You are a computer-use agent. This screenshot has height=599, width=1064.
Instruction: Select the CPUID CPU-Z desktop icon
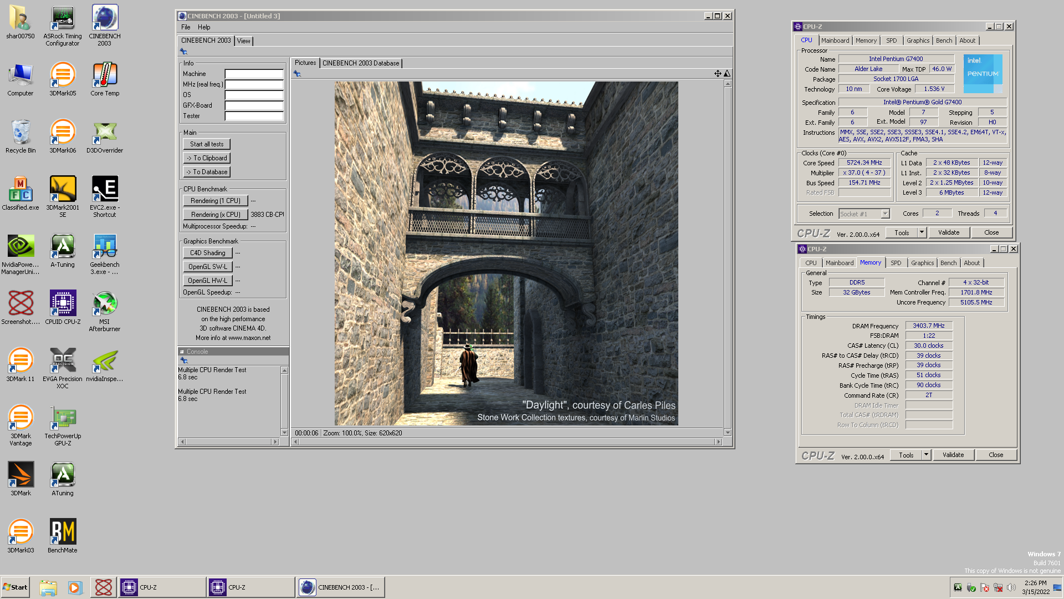click(x=63, y=308)
